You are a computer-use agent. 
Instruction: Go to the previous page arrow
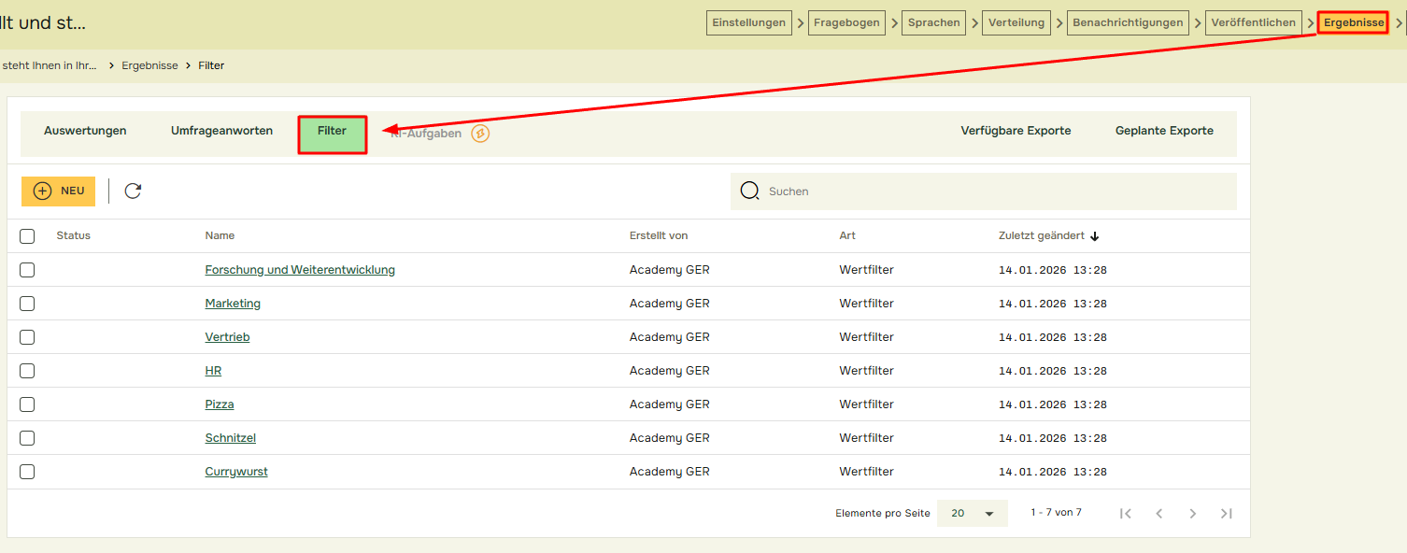click(x=1159, y=513)
